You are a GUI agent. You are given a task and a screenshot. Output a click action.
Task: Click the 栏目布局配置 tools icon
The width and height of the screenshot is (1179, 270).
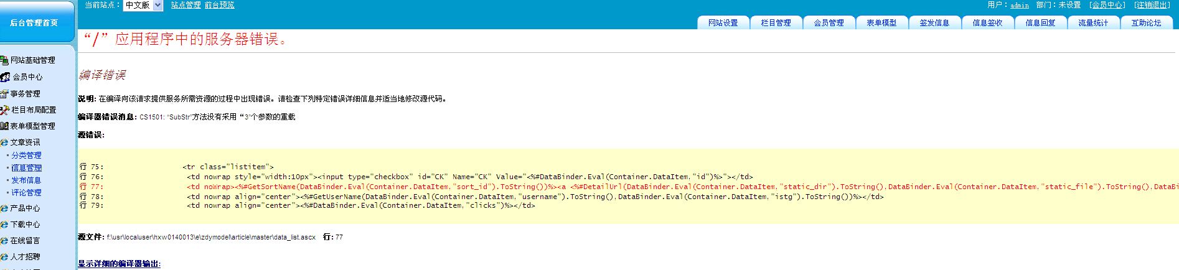pyautogui.click(x=5, y=110)
